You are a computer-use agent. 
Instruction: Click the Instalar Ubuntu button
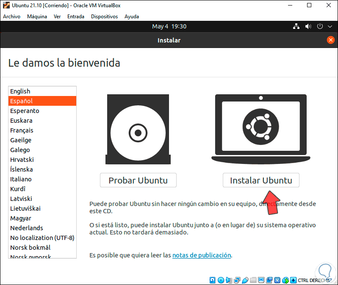tap(261, 180)
